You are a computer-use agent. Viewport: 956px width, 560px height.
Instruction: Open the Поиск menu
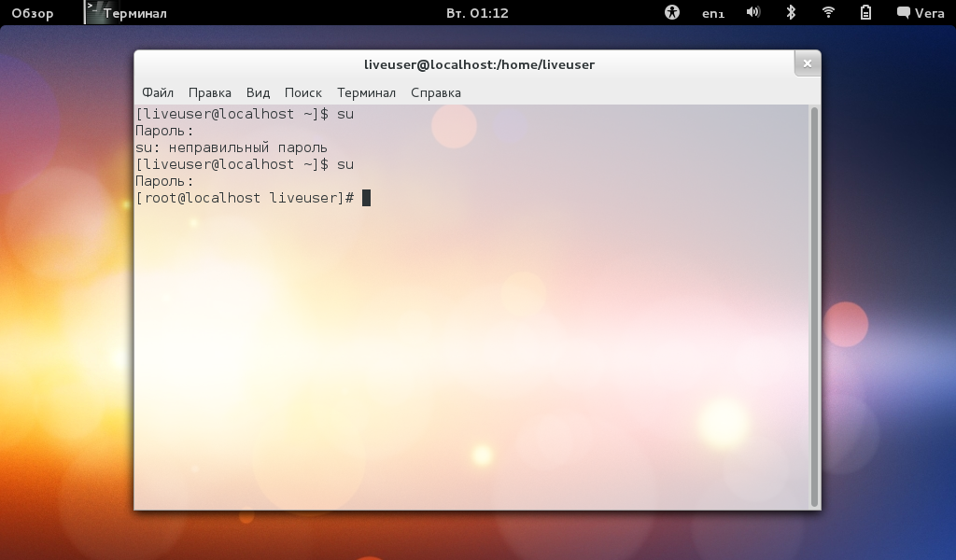coord(303,92)
